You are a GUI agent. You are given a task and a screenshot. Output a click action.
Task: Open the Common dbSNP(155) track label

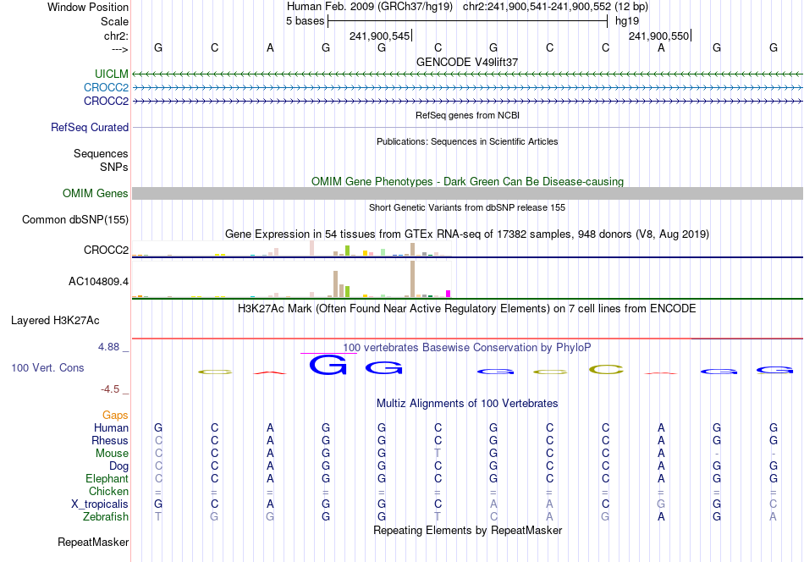tap(75, 219)
